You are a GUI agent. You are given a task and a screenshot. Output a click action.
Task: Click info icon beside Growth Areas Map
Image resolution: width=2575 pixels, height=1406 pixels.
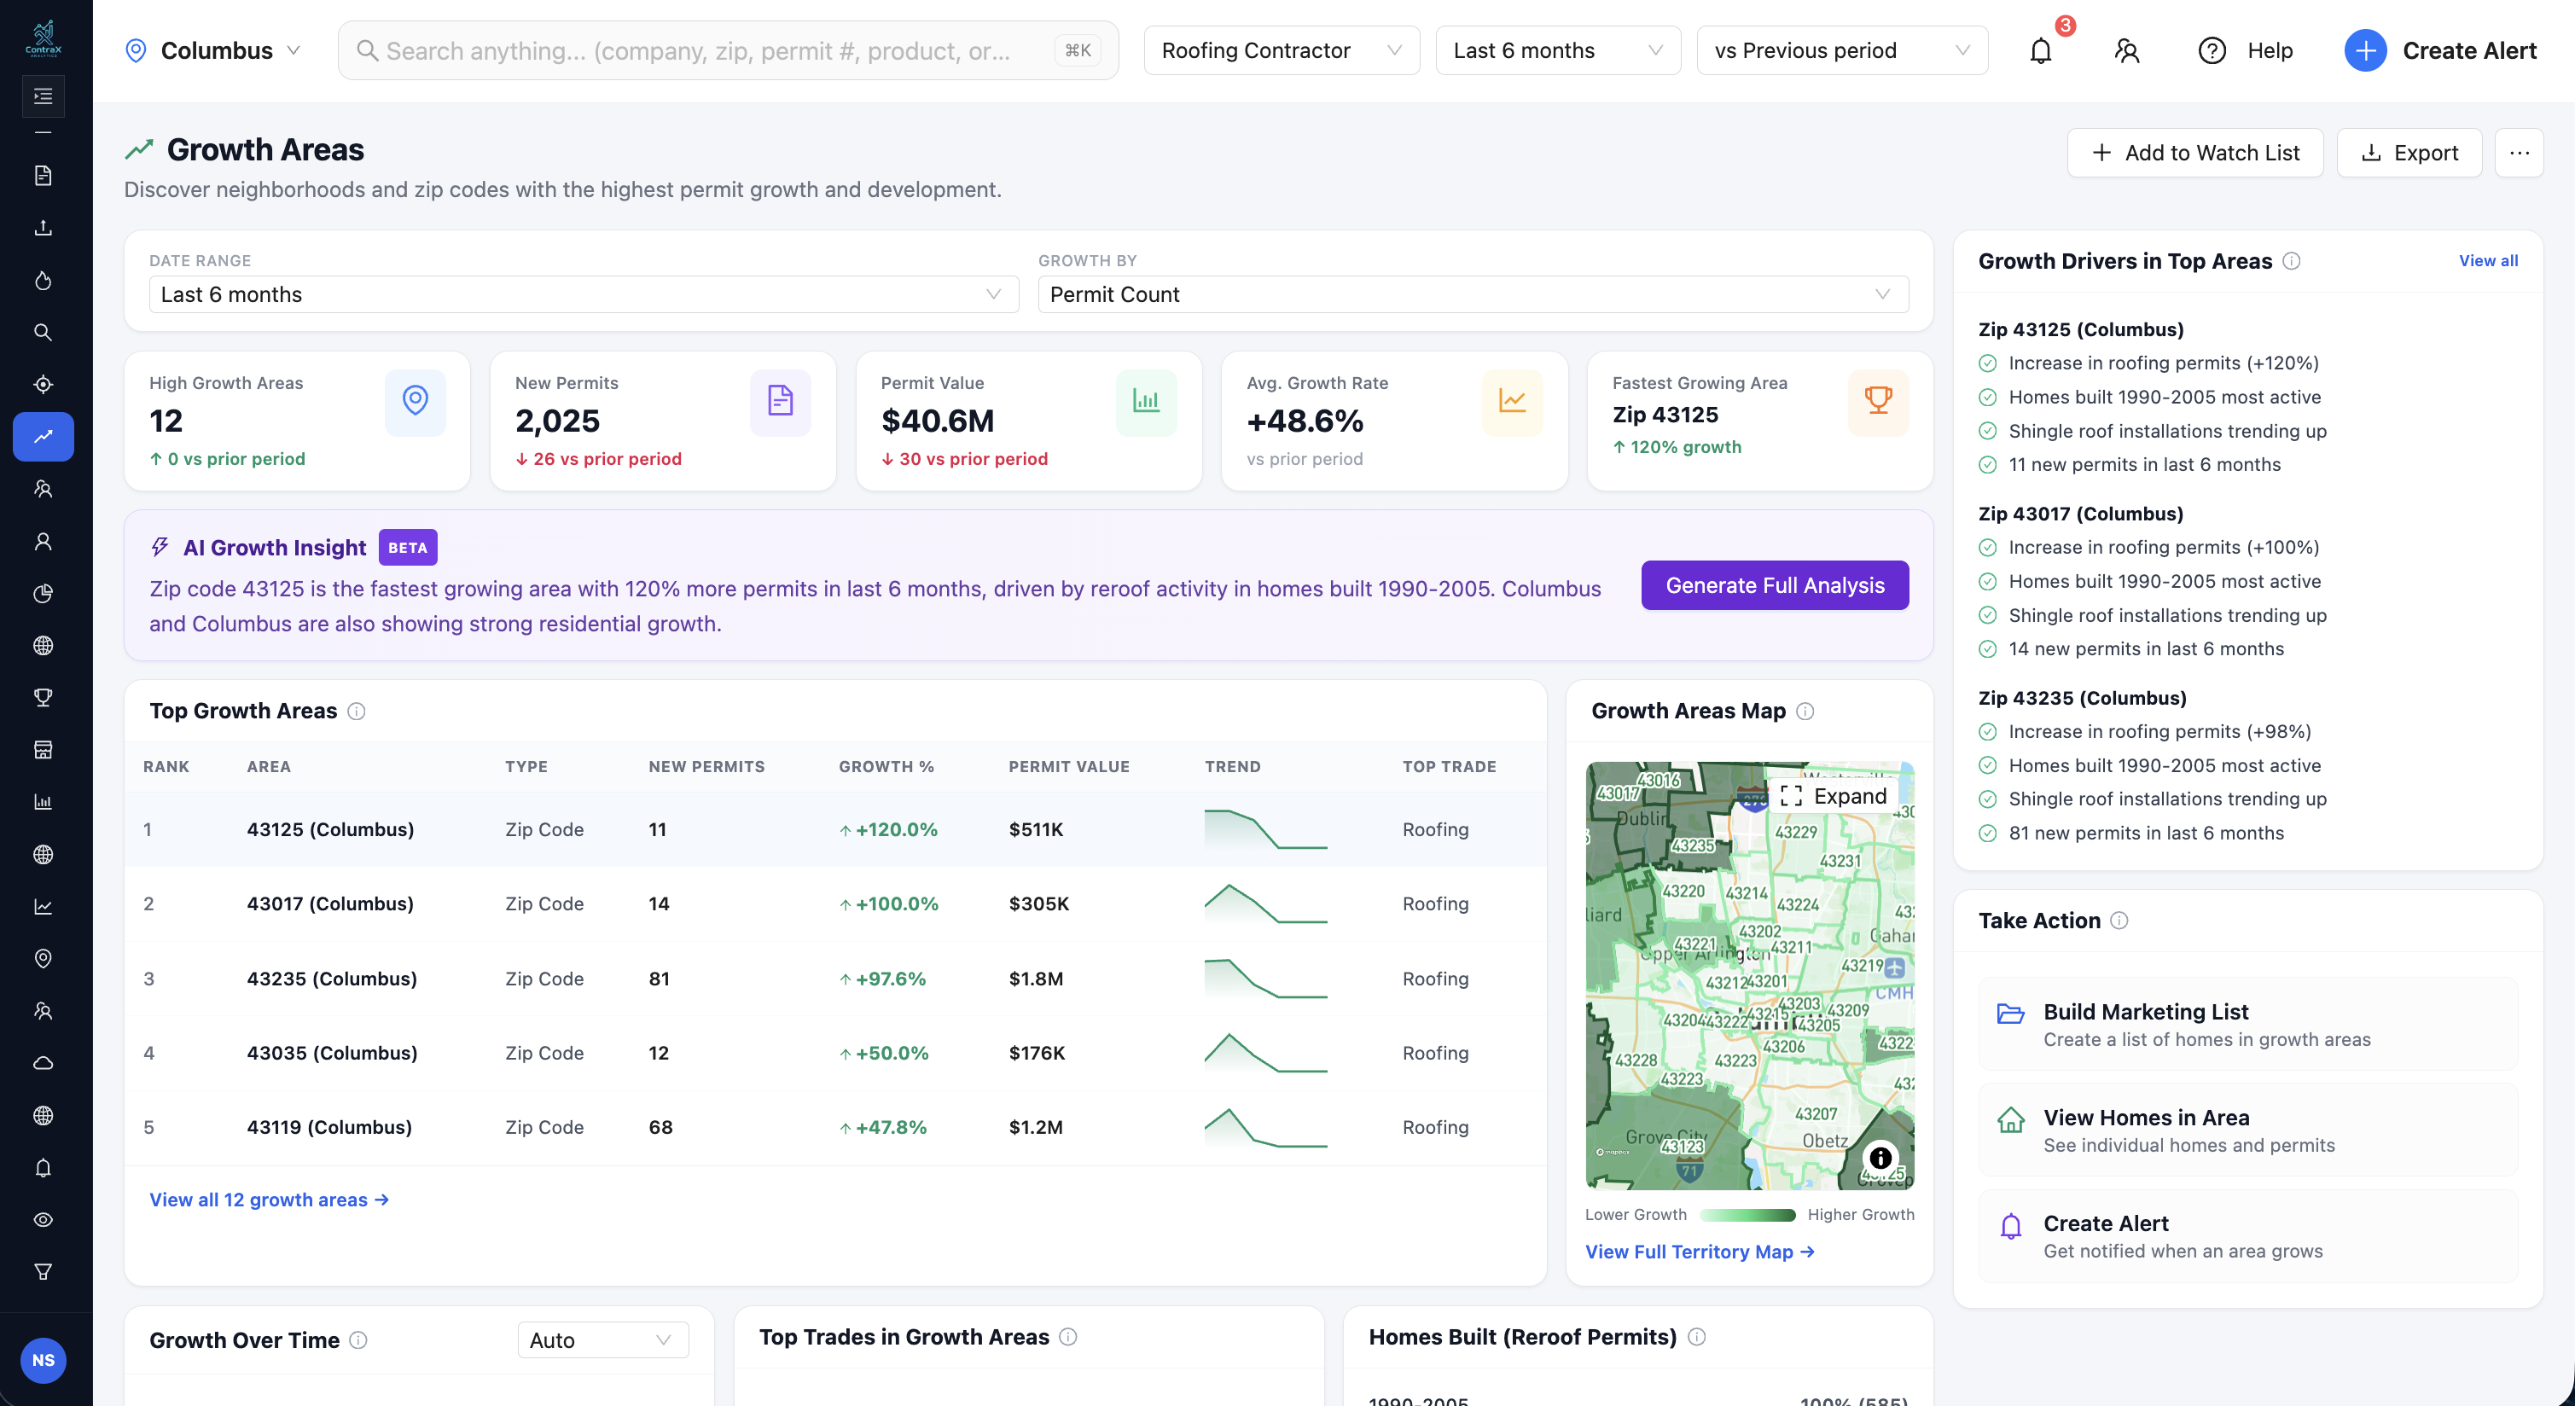1805,711
